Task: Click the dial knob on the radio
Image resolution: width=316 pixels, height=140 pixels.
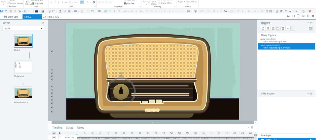Action: click(x=121, y=92)
